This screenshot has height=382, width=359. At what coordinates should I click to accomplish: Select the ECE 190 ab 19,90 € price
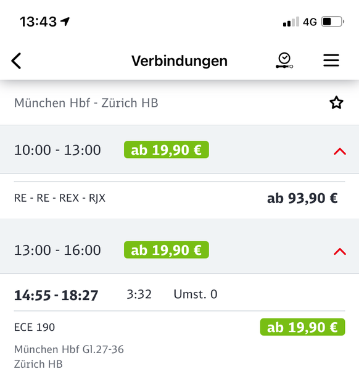coord(302,327)
